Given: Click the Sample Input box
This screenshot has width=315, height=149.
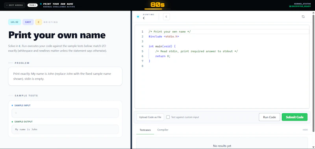Looking at the screenshot, I should click(65, 113).
